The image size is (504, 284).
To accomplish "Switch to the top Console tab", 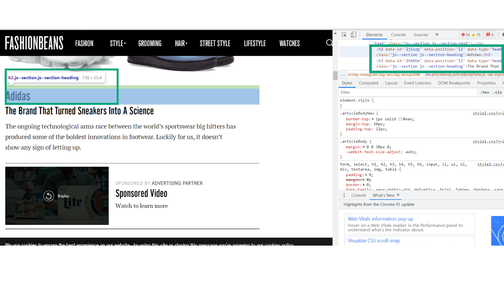I will pyautogui.click(x=398, y=35).
